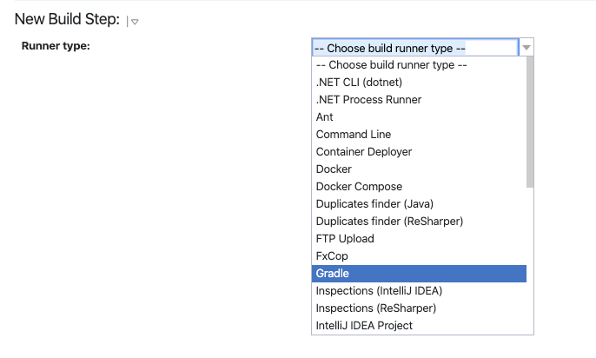Choose .NET CLI (dotnet) runner
This screenshot has width=596, height=358.
coord(359,83)
